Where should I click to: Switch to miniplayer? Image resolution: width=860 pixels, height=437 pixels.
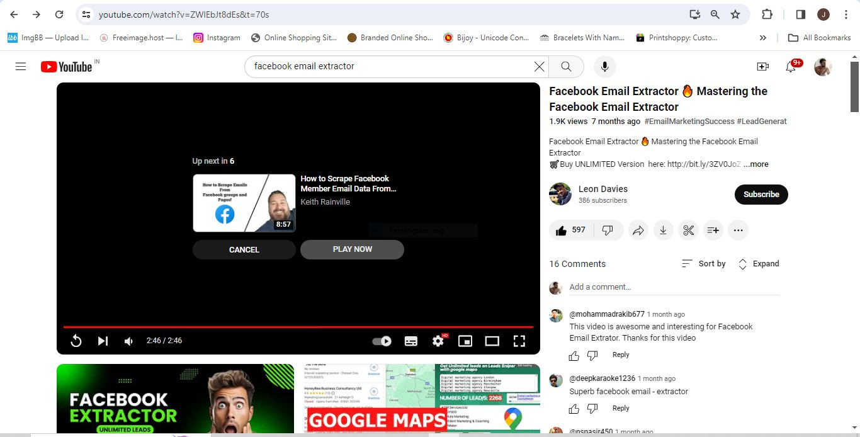coord(465,341)
